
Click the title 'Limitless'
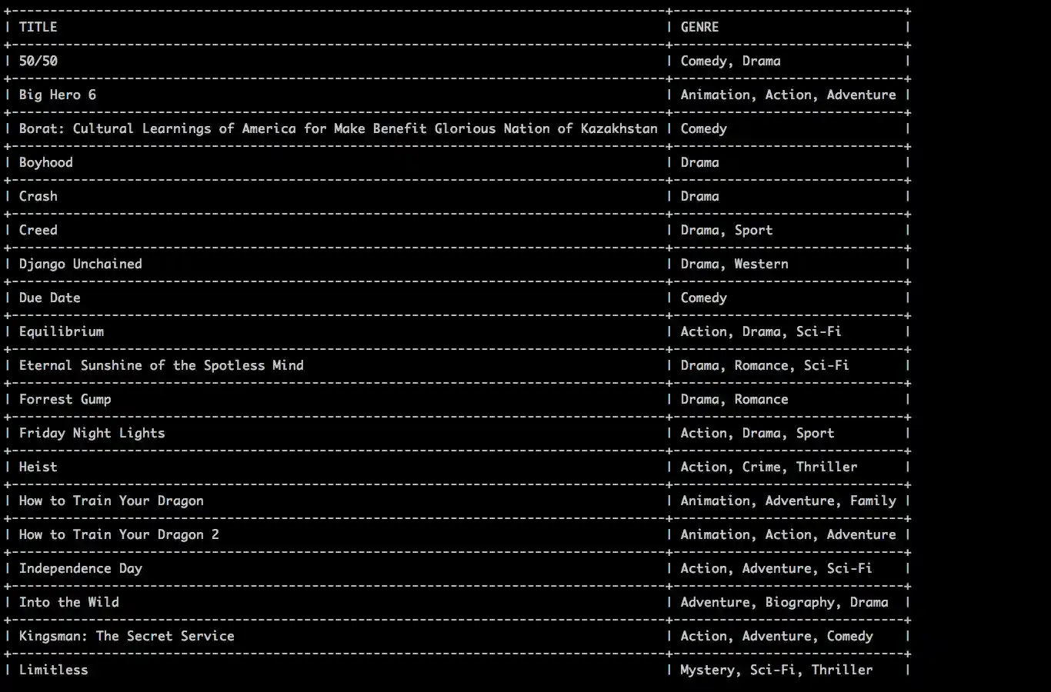(53, 670)
